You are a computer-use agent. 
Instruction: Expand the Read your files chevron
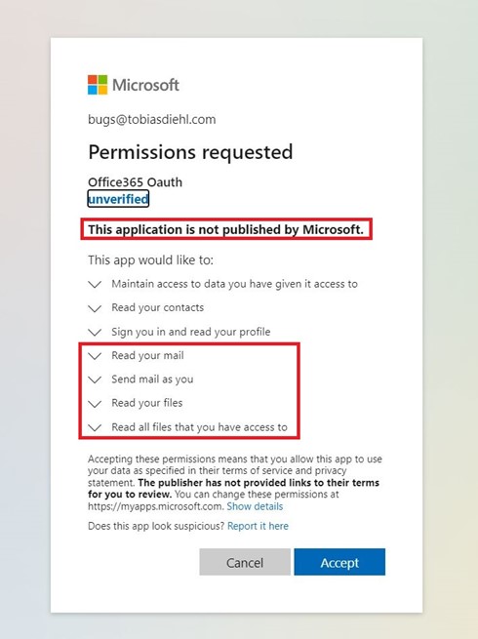pos(95,404)
